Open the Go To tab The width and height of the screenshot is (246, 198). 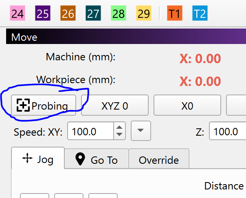(97, 160)
